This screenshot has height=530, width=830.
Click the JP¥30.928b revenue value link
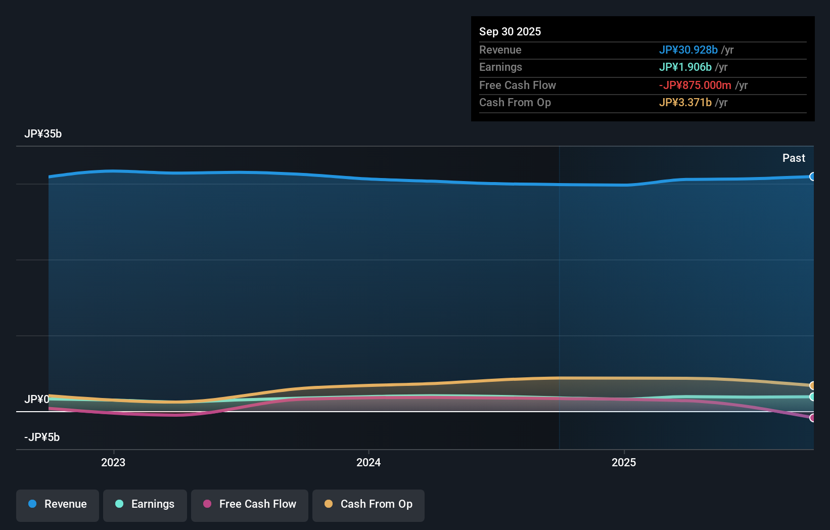pyautogui.click(x=688, y=50)
